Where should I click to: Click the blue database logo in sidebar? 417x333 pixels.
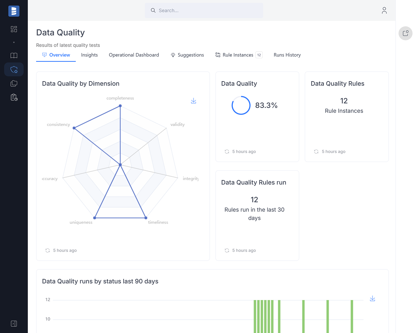click(14, 11)
